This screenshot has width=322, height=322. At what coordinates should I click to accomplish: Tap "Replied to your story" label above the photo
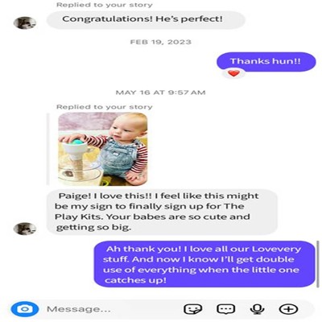tap(105, 107)
